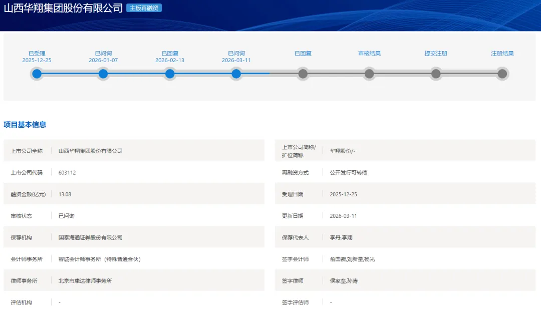Select company code 603112
The image size is (541, 320).
(67, 173)
